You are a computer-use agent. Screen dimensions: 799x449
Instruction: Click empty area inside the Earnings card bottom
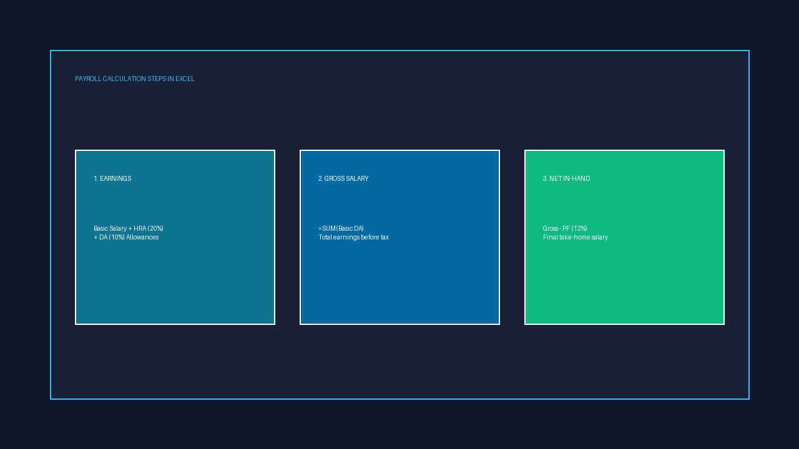pos(175,287)
